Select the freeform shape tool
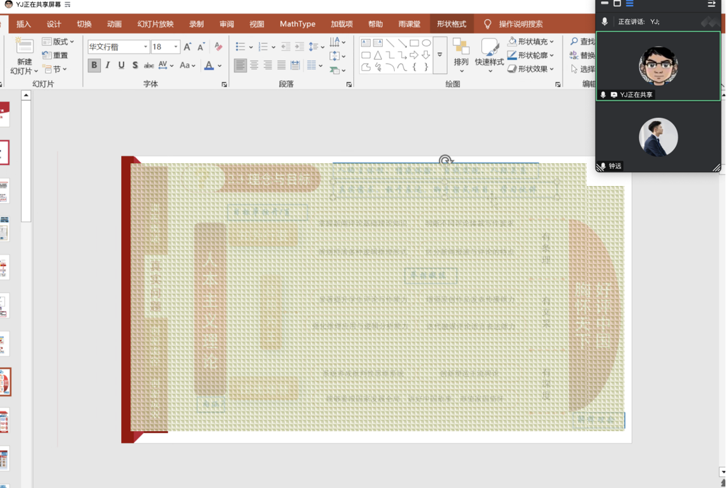Screen dimensions: 726x488 366,67
